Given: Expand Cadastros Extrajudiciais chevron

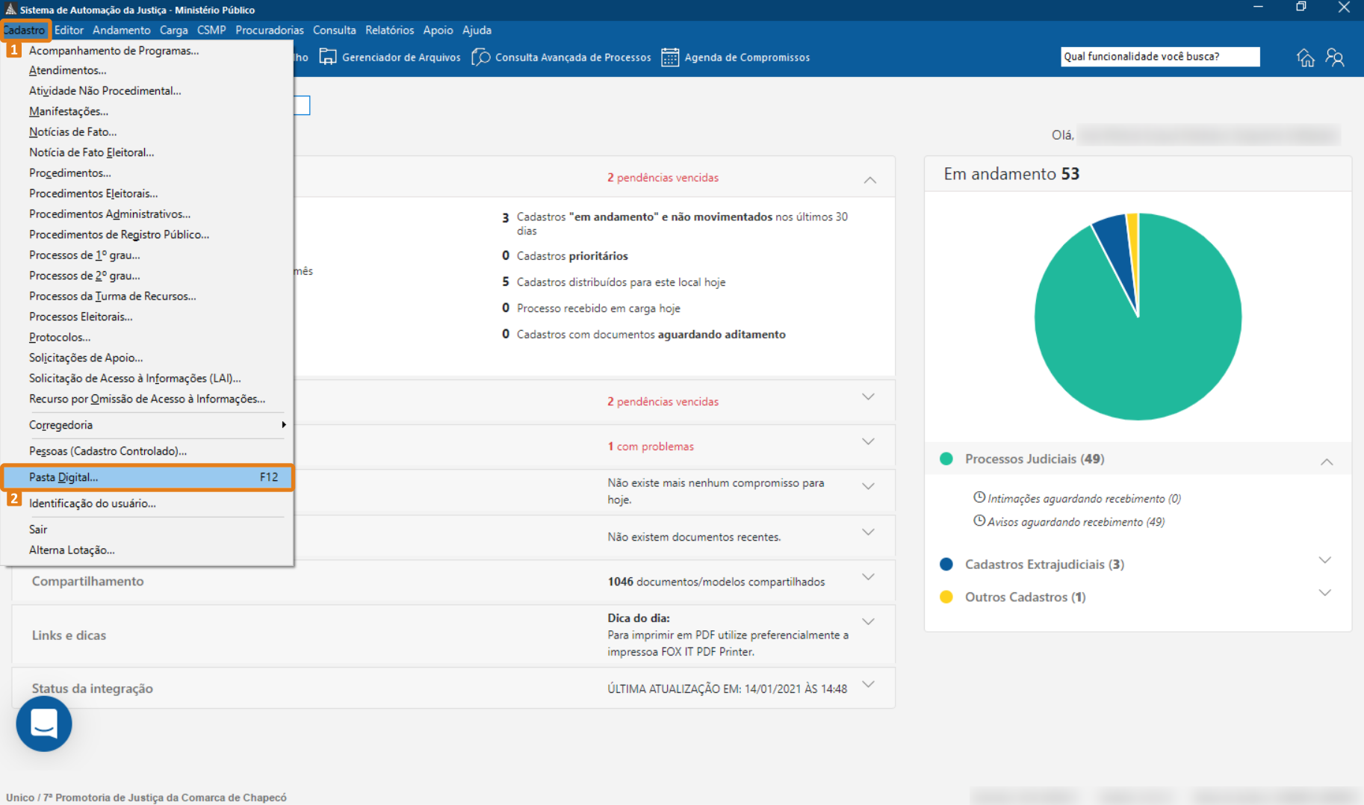Looking at the screenshot, I should click(x=1324, y=560).
